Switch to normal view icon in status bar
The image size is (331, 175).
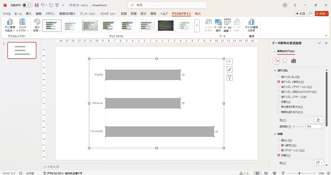click(257, 173)
